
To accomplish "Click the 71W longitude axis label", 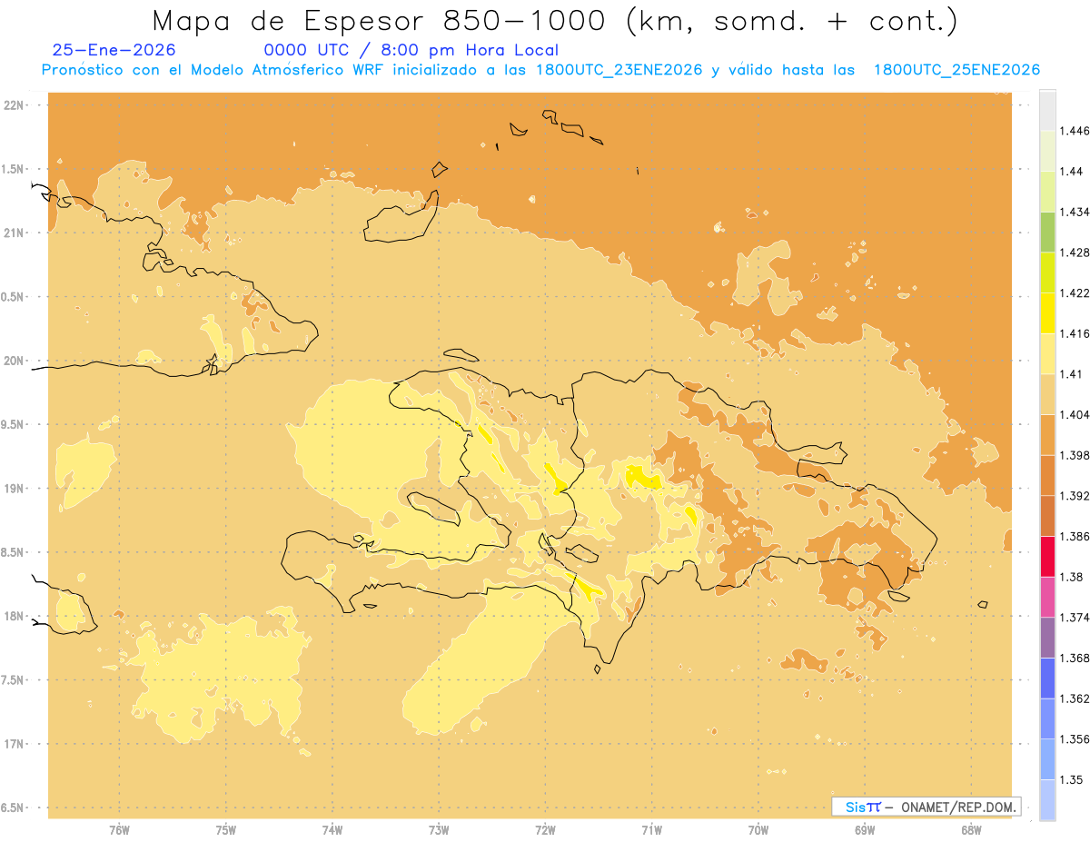I will tap(651, 830).
